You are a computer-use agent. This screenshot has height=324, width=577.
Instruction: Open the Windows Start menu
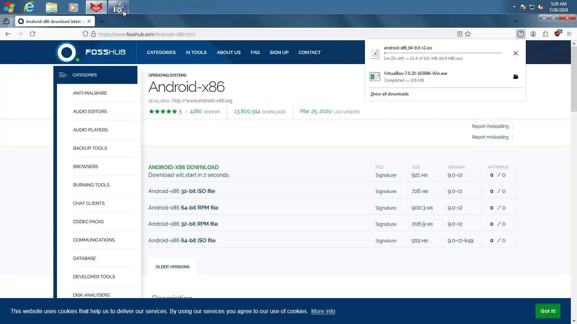9,7
